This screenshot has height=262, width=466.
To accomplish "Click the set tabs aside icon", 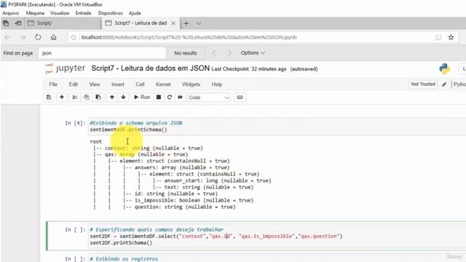I will pos(18,23).
